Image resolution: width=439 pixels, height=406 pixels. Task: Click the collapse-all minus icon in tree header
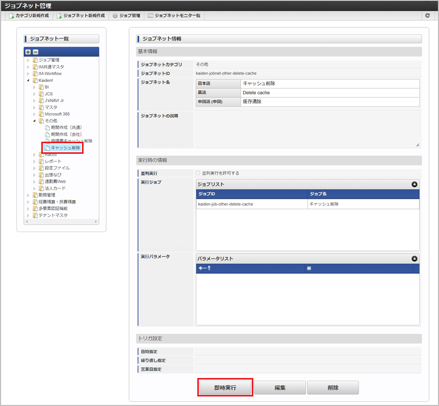[x=35, y=52]
